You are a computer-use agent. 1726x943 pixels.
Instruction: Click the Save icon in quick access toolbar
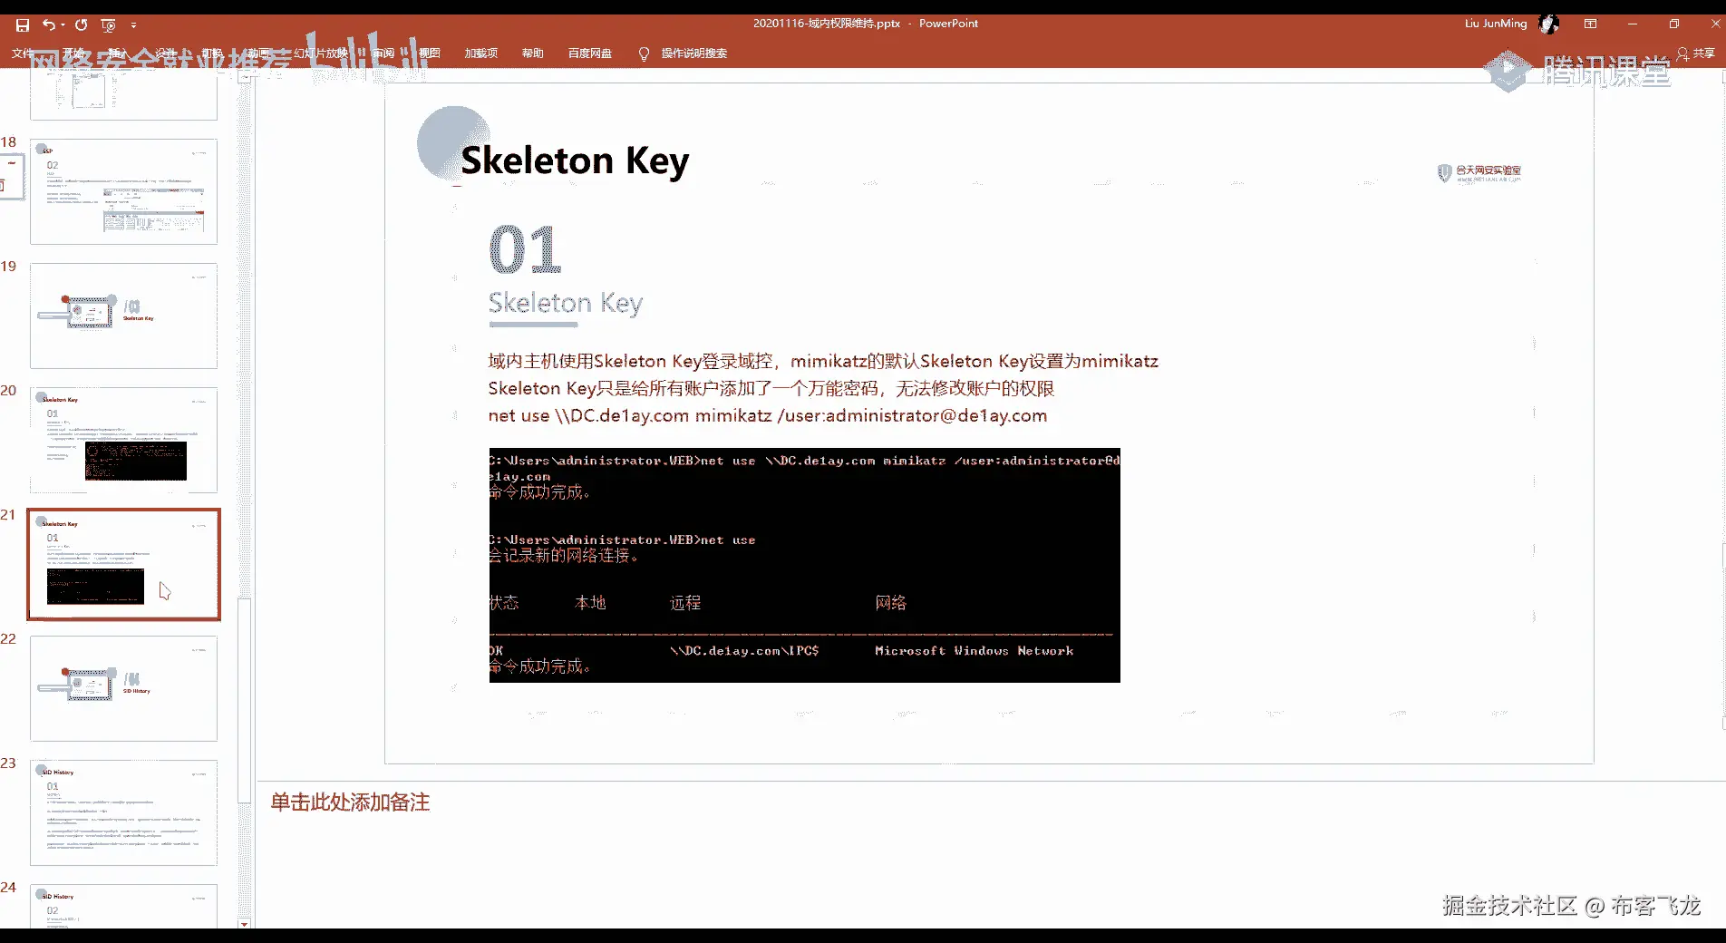(23, 24)
